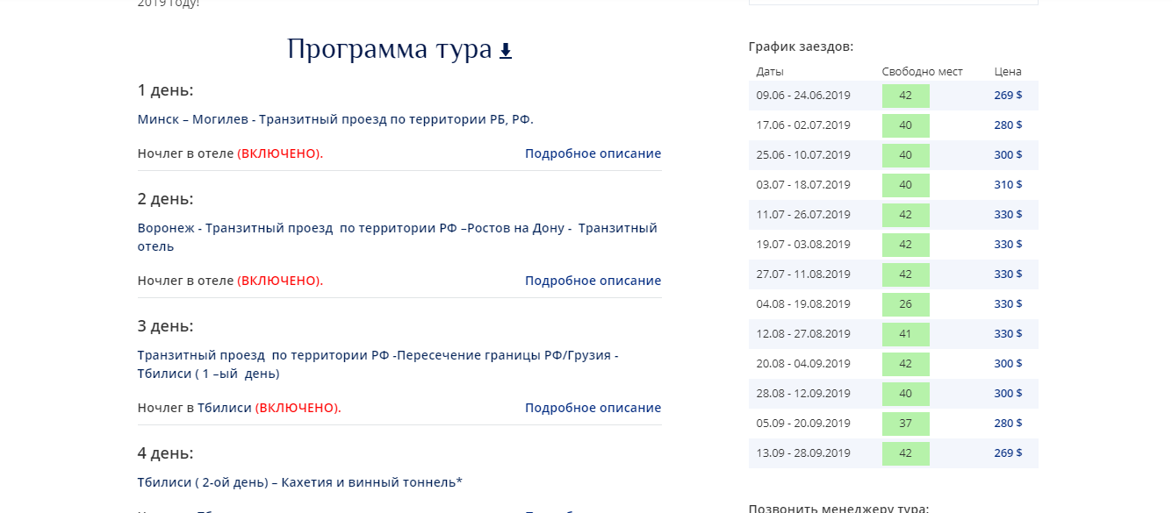Open the Минск – Могилев route link
The image size is (1172, 513).
tap(335, 119)
